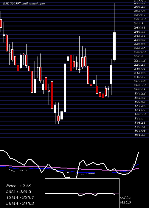Click the 259.67 price axis label
The image size is (149, 208).
140,15
